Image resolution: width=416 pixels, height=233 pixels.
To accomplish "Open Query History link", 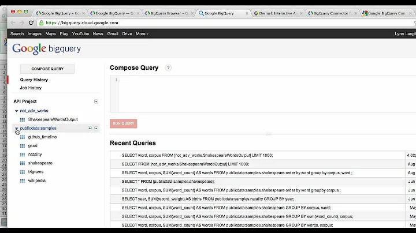I will (x=34, y=80).
